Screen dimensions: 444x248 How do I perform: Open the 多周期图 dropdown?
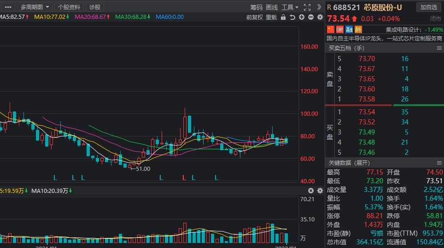[x=35, y=7]
